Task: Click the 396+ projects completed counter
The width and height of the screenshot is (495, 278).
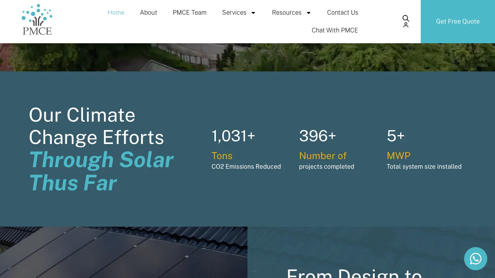Action: tap(317, 136)
